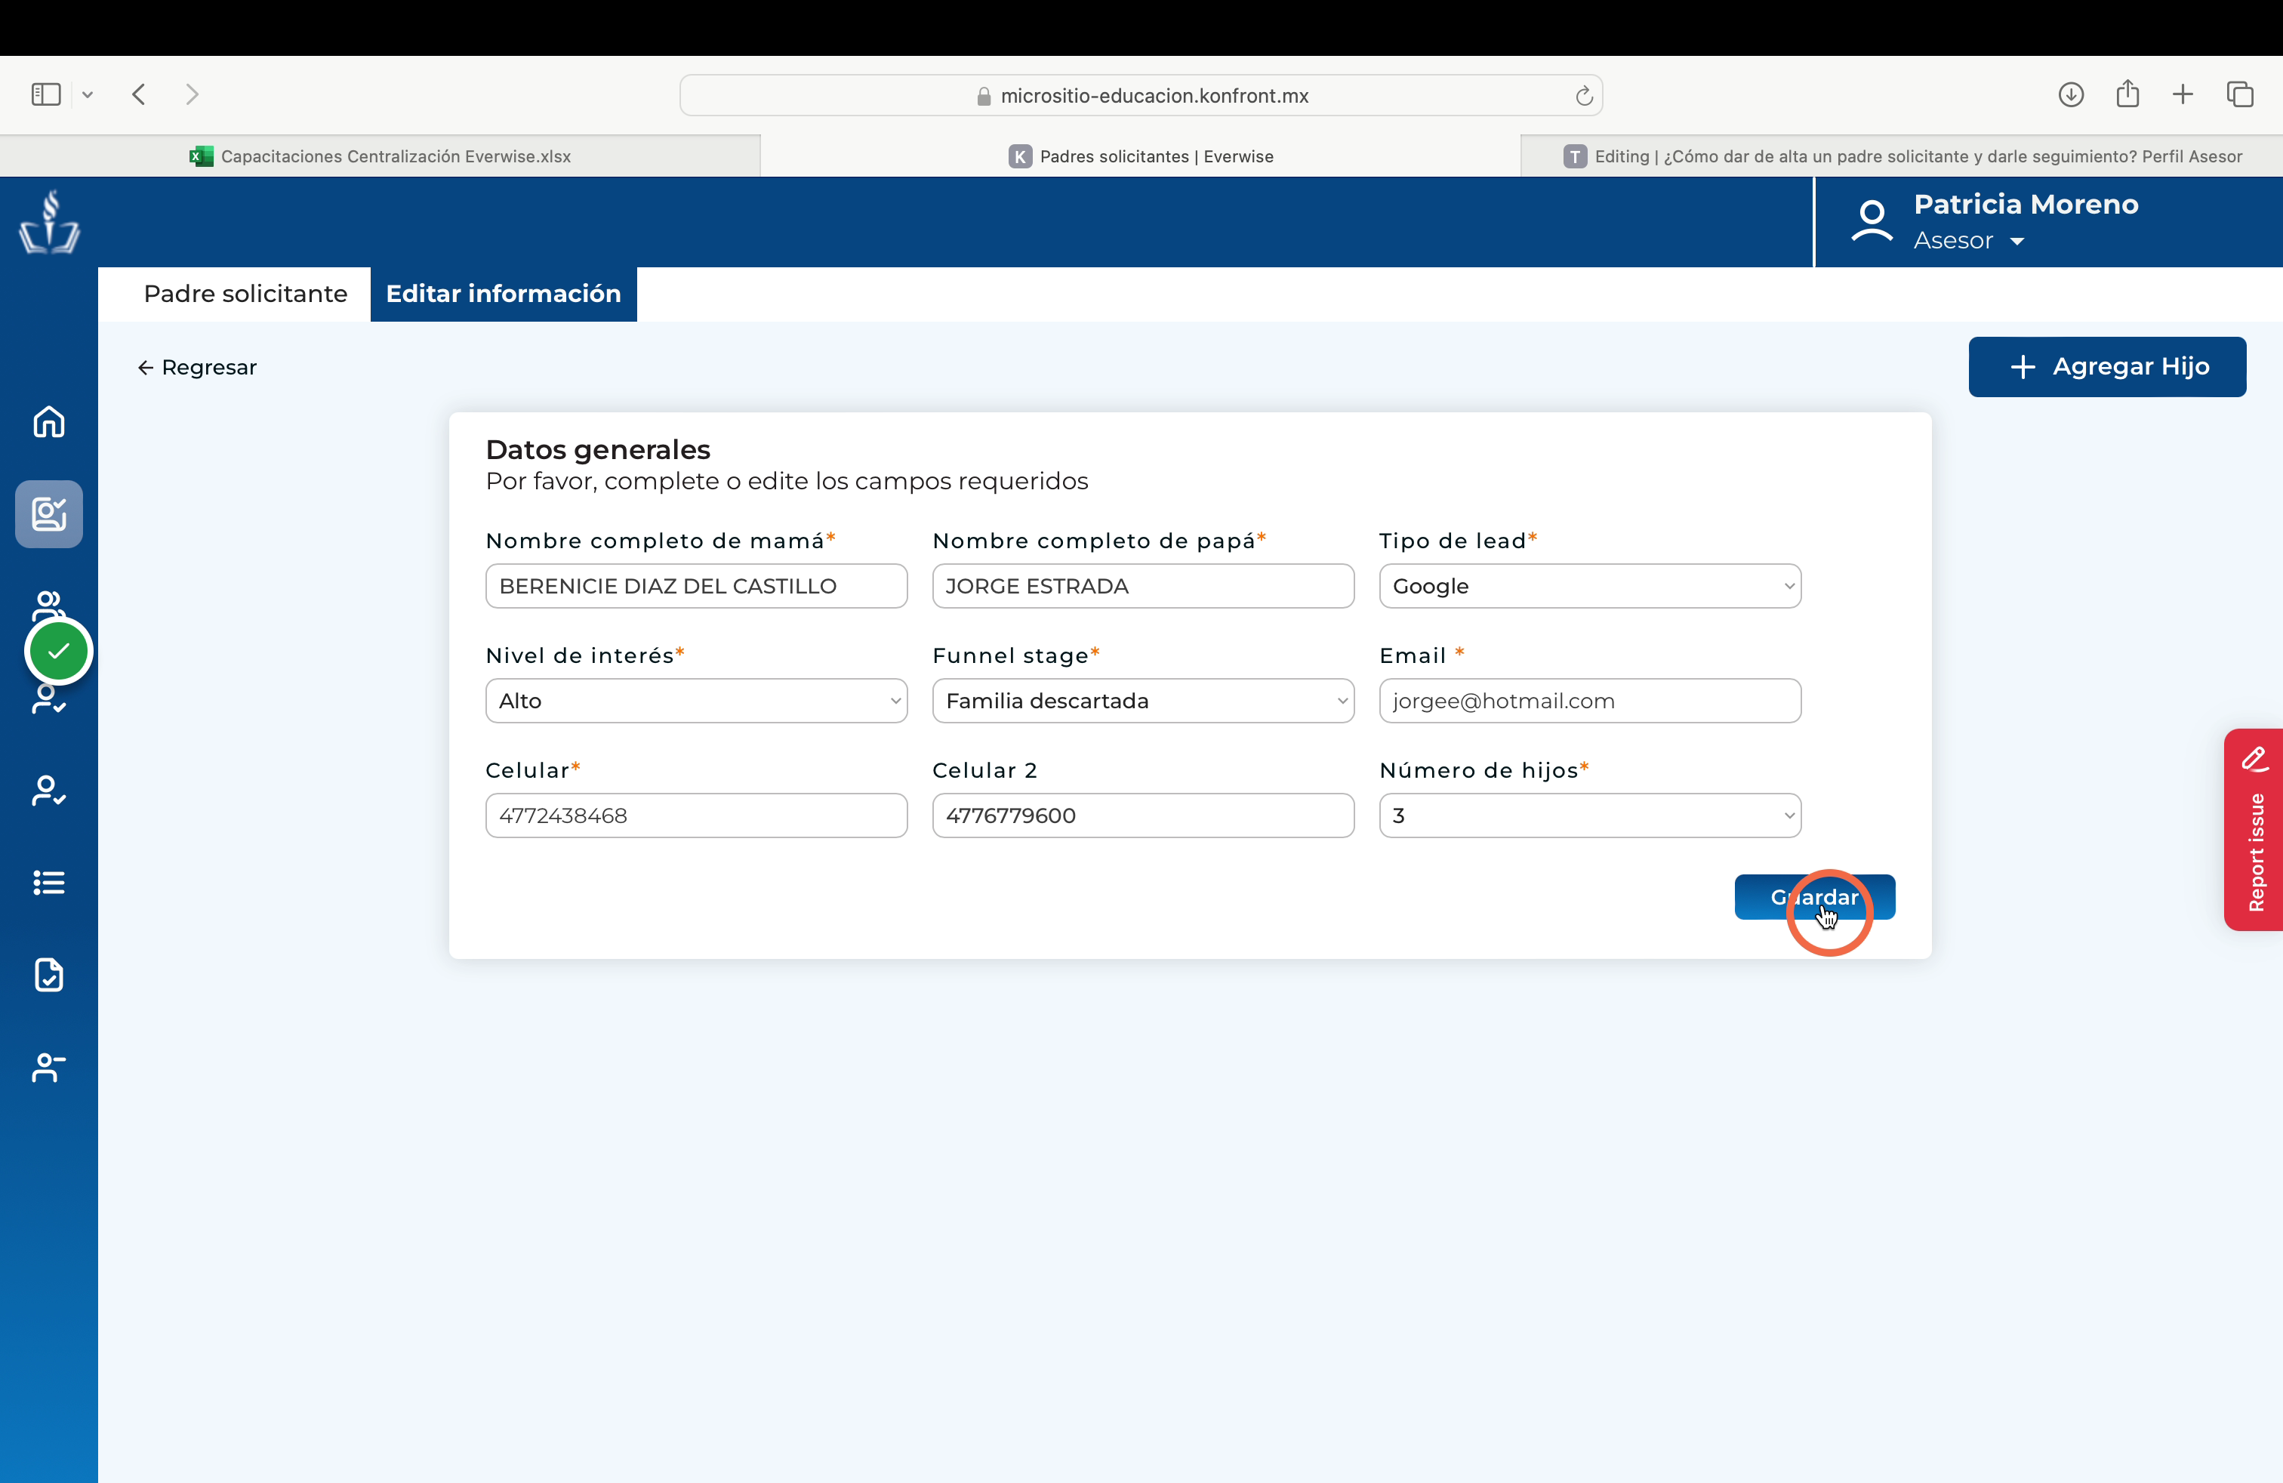
Task: Click the Datos generales heading
Action: (x=598, y=450)
